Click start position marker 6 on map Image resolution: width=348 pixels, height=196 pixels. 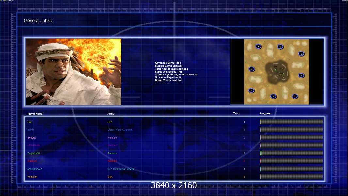(x=258, y=46)
